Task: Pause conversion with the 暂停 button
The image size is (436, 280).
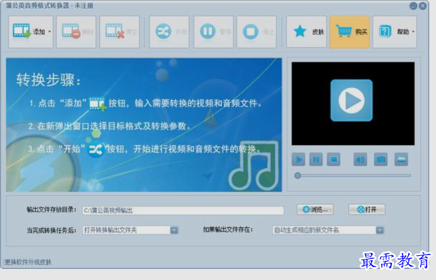Action: [x=214, y=32]
